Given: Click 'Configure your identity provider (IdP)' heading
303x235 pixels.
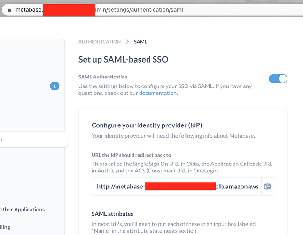Looking at the screenshot, I should coord(147,125).
